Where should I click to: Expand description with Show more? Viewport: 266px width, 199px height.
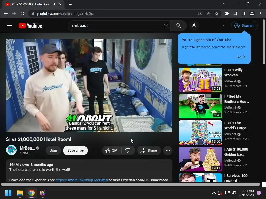tap(159, 180)
